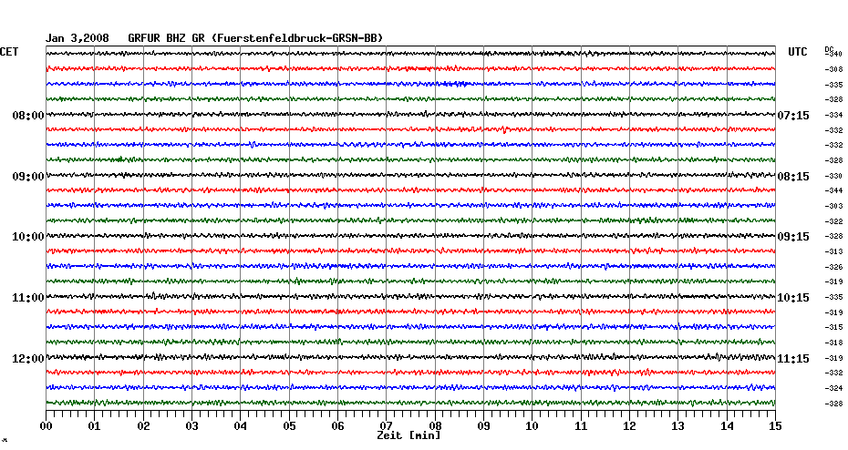Viewport: 848px width, 450px height.
Task: Click the 07:15 UTC time label
Action: (793, 116)
